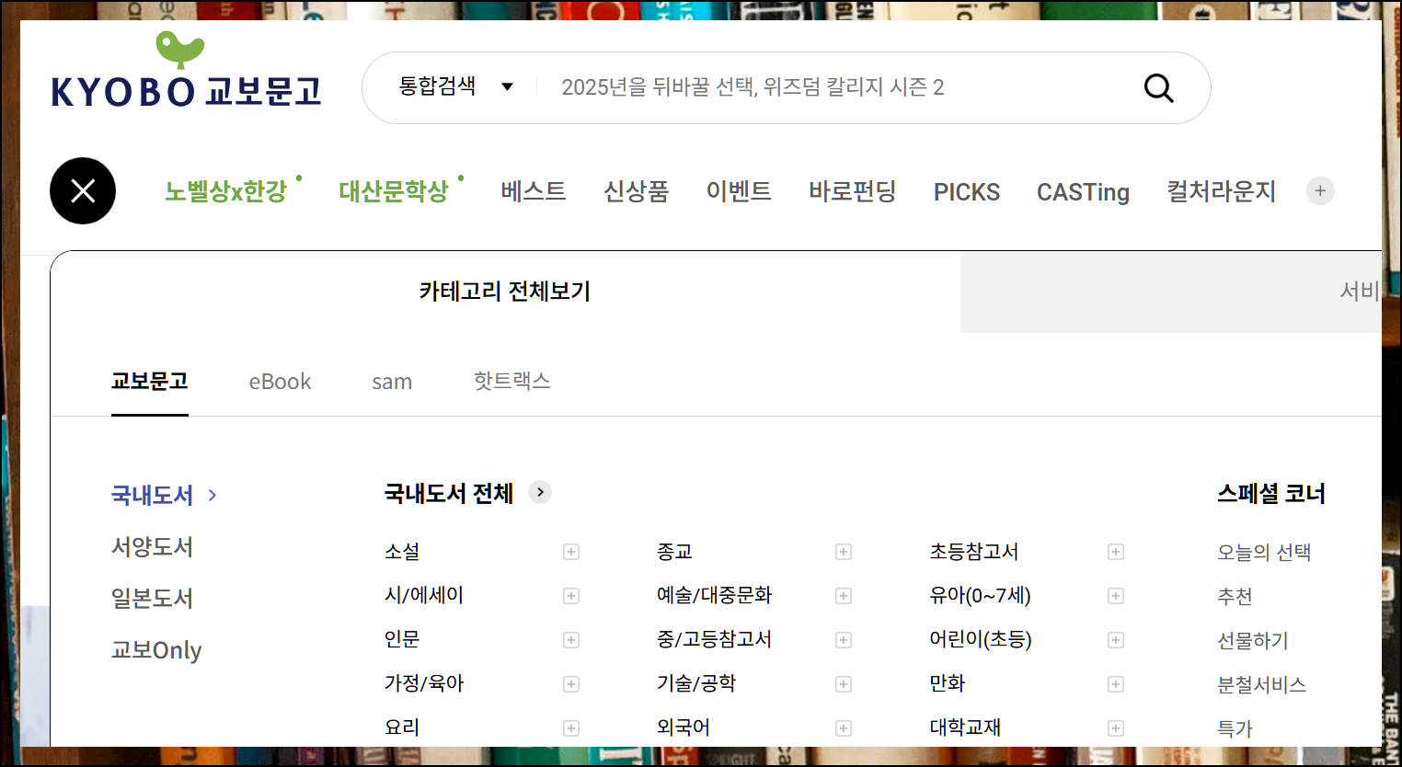Viewport: 1402px width, 767px height.
Task: Select 일본도서 category
Action: (153, 598)
